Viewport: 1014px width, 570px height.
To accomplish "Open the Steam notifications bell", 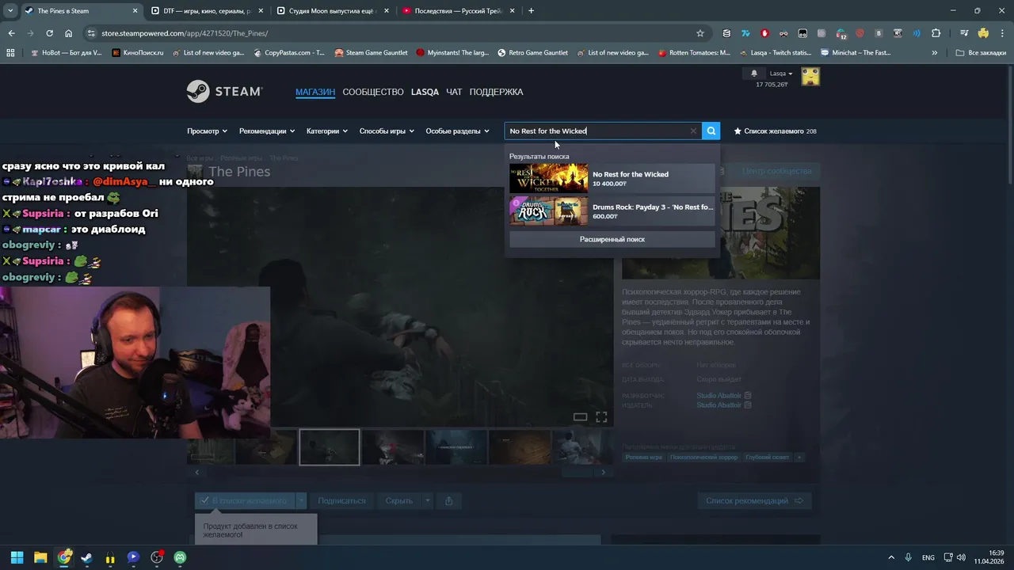I will point(754,74).
